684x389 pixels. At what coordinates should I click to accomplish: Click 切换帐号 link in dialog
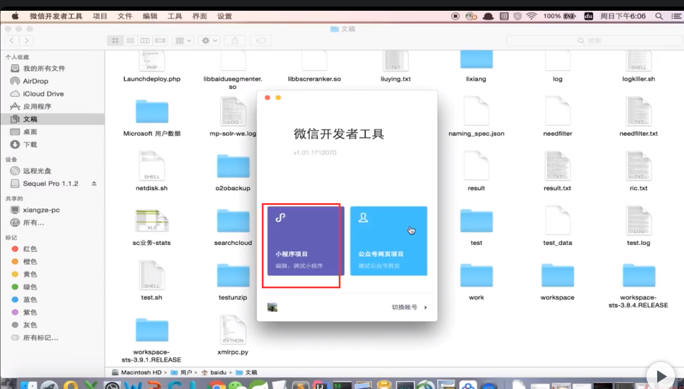click(x=408, y=307)
